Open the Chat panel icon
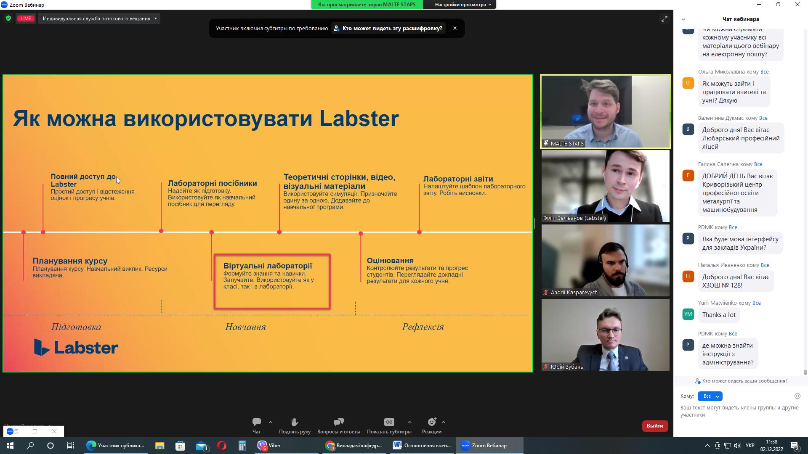 click(x=256, y=422)
